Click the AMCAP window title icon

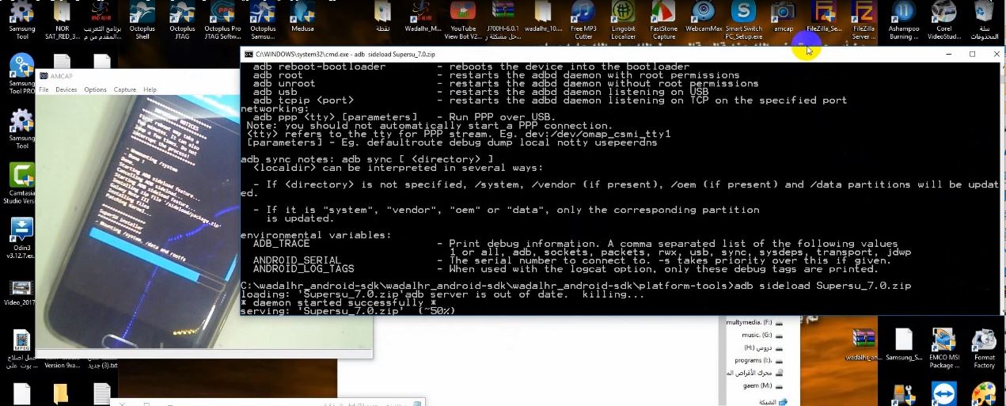44,76
